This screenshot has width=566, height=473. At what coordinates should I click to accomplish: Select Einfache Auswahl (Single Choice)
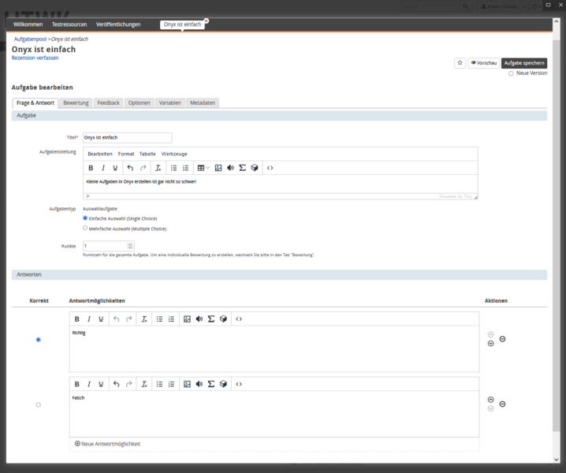point(85,218)
